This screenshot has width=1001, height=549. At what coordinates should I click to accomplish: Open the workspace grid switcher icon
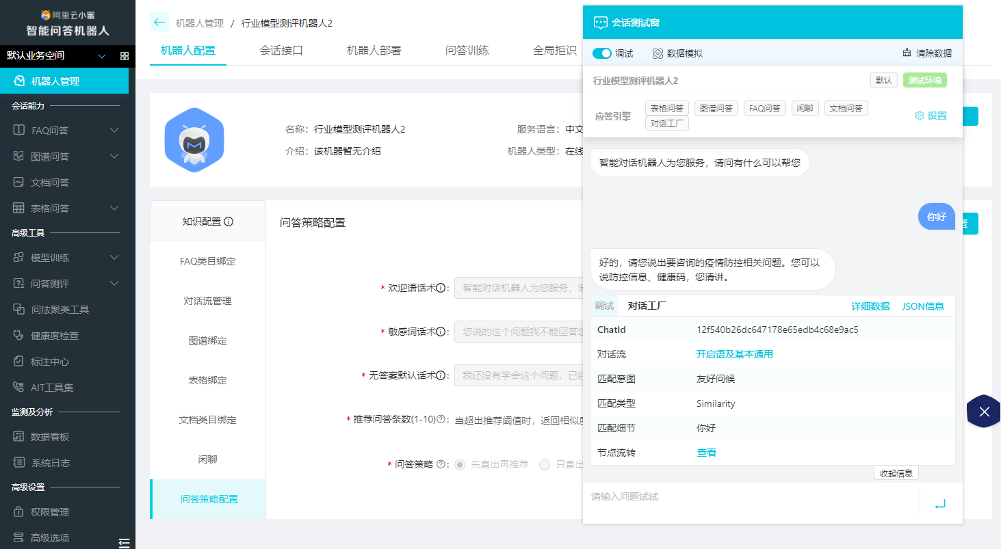[x=125, y=56]
